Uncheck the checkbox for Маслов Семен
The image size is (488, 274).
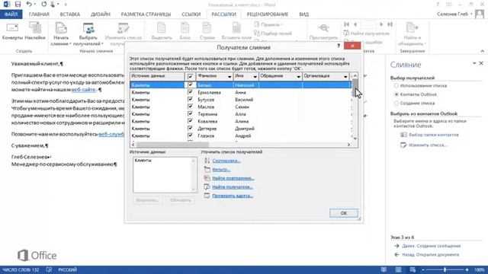(x=190, y=107)
